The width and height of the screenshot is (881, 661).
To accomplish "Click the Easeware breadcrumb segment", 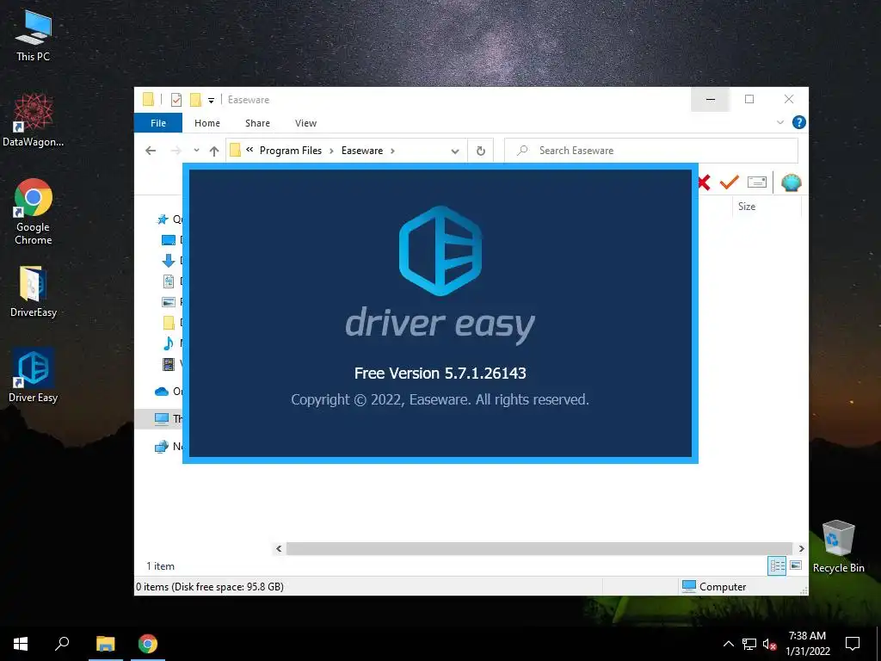I will click(x=362, y=151).
